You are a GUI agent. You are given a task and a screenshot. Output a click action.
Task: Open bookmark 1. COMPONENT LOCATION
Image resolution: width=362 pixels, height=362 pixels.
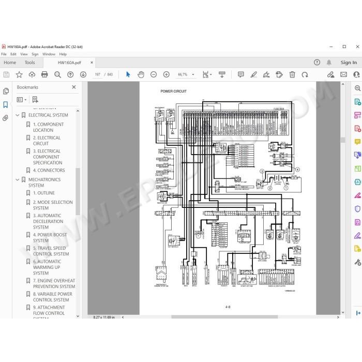tap(49, 127)
